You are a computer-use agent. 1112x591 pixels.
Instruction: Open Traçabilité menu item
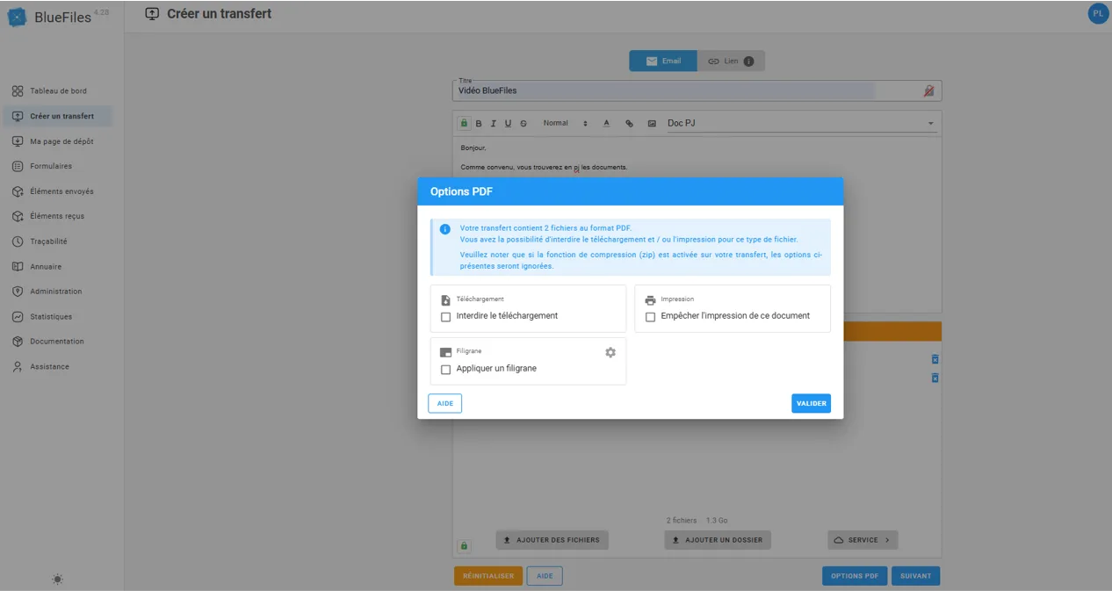(x=58, y=241)
